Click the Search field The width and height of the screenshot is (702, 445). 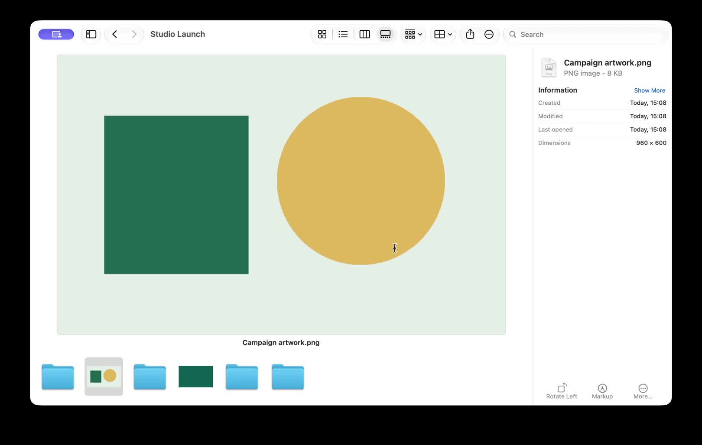(585, 34)
